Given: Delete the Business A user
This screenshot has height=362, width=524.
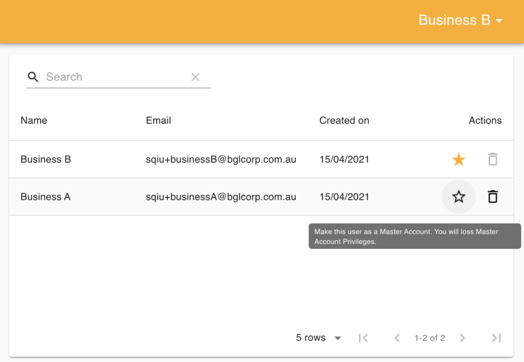Looking at the screenshot, I should [x=492, y=197].
